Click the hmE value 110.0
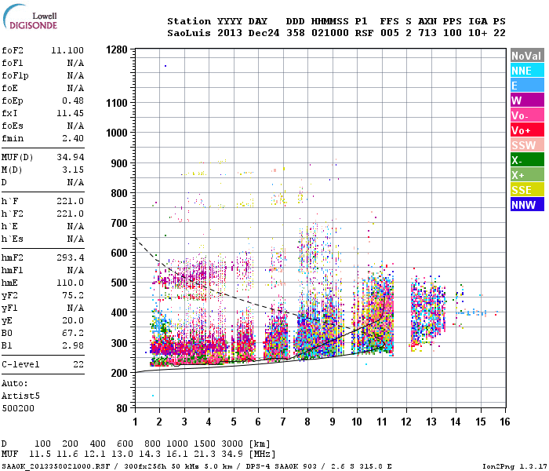This screenshot has width=549, height=471. pyautogui.click(x=71, y=283)
